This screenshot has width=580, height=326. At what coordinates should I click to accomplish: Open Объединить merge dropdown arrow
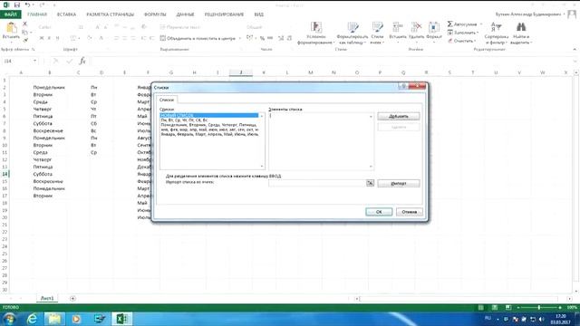239,38
